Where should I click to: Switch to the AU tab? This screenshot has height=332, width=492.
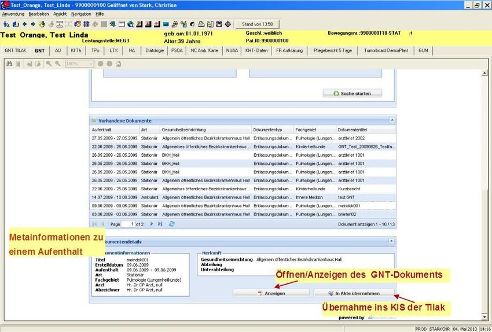click(58, 51)
